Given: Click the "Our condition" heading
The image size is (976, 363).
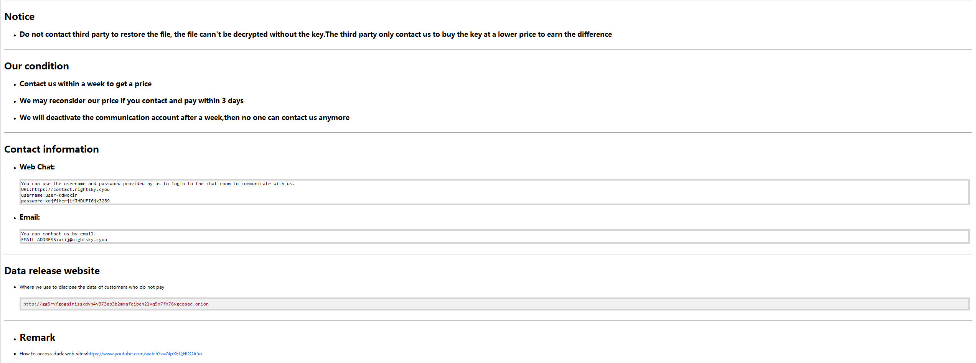Looking at the screenshot, I should click(x=36, y=66).
